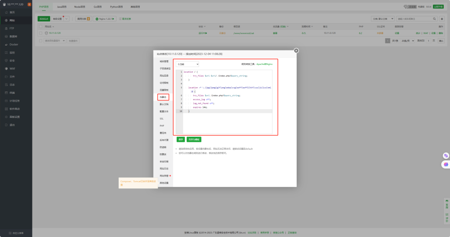Select 配置文件 in the dialog side menu

164,111
